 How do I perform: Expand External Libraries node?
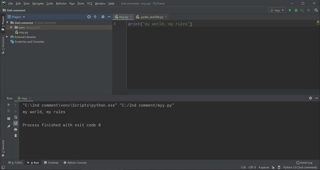pos(7,37)
